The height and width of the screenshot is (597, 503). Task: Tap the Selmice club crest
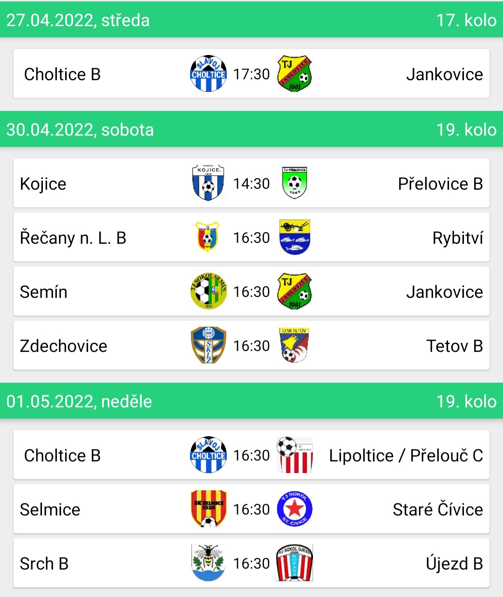[208, 509]
